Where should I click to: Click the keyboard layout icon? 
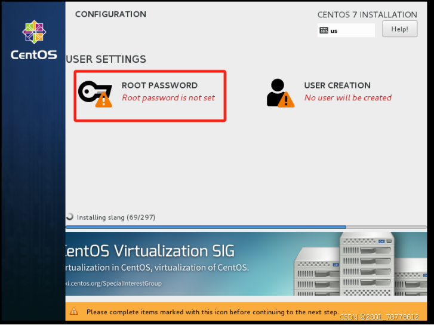pyautogui.click(x=324, y=30)
